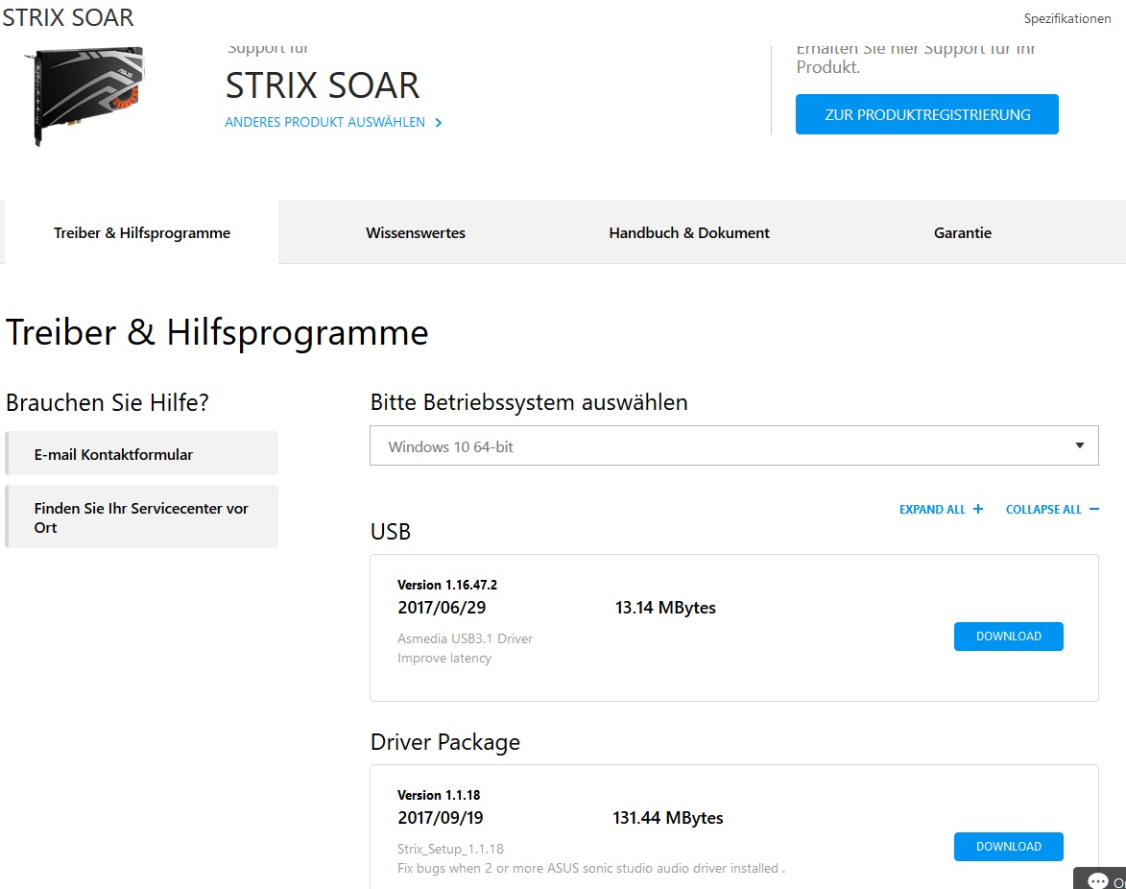
Task: Click the Fix bugs description text
Action: [x=591, y=869]
